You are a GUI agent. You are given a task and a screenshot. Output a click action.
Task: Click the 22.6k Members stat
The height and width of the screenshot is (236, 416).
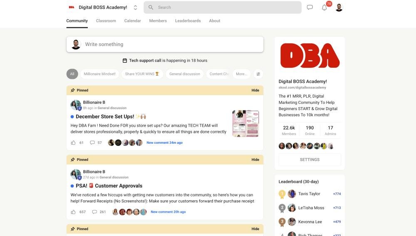tap(289, 130)
